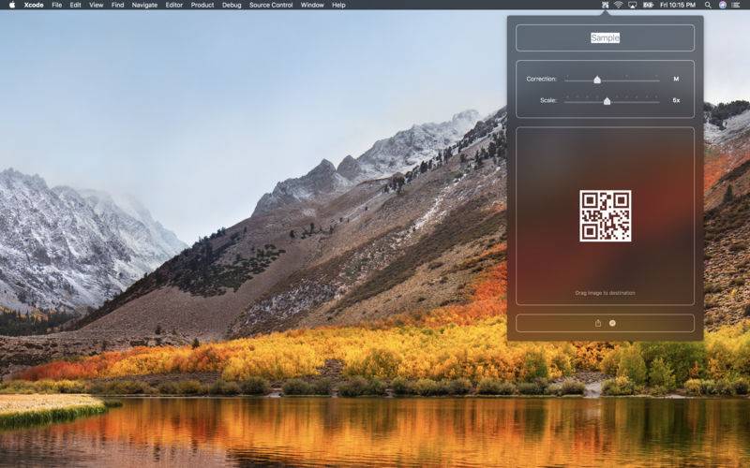
Task: Click the Scale value 5x
Action: point(676,100)
